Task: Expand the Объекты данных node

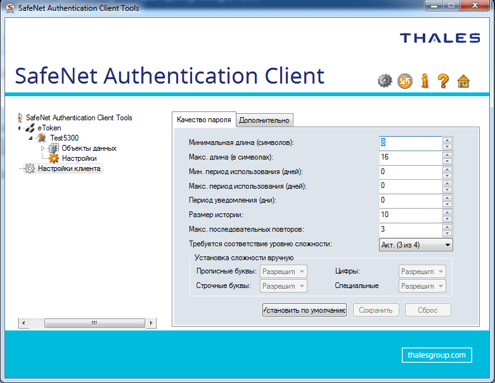Action: (x=42, y=148)
